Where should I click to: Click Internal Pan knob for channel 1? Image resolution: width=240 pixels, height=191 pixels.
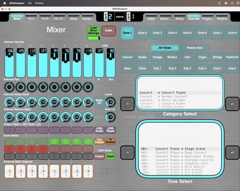[9, 87]
